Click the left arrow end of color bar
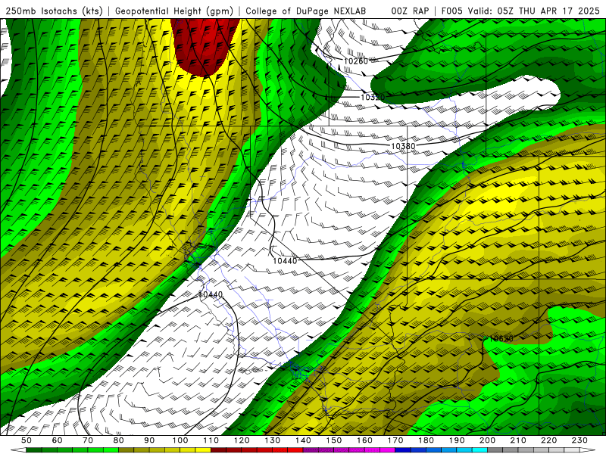Image resolution: width=606 pixels, height=454 pixels. click(x=18, y=450)
